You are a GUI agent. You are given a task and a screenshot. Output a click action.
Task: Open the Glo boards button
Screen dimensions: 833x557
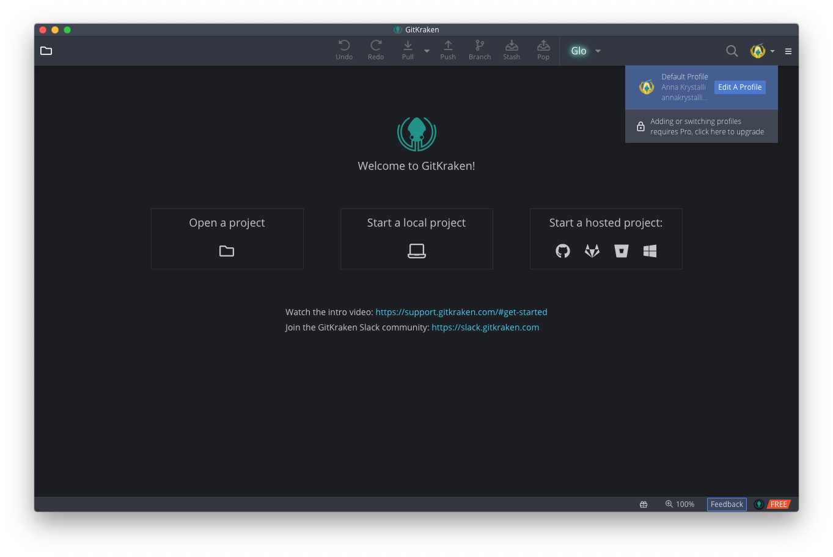coord(579,51)
